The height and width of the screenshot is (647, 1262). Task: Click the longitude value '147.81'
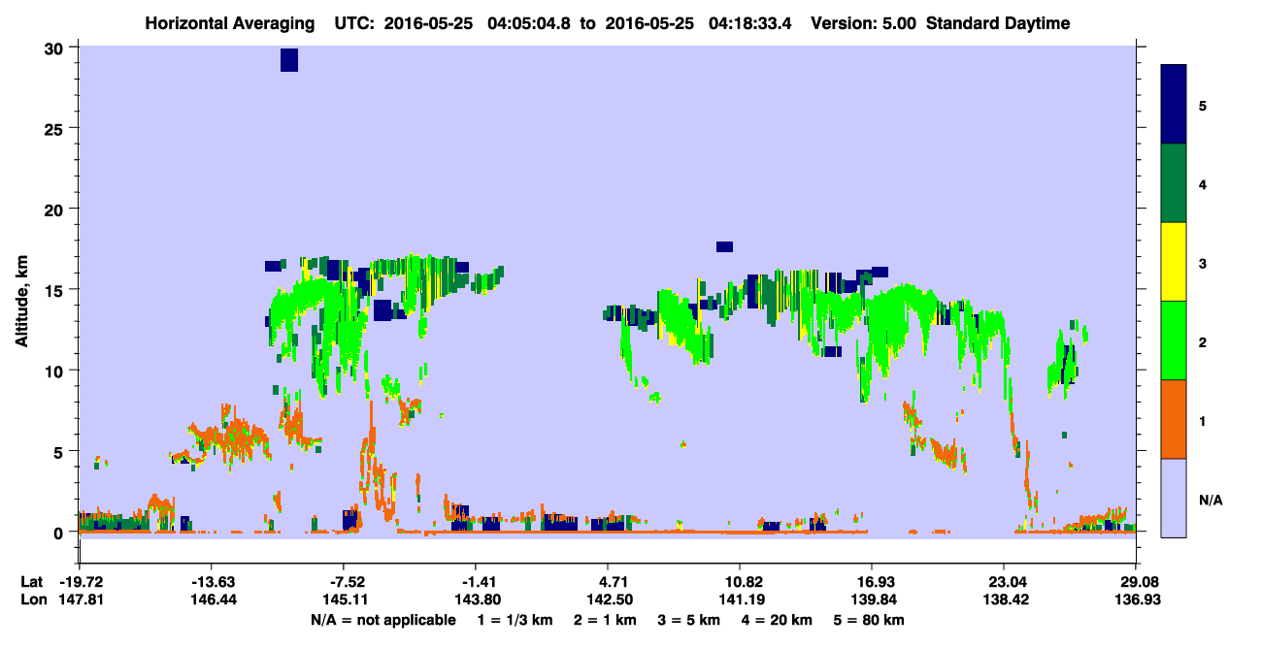coord(80,600)
